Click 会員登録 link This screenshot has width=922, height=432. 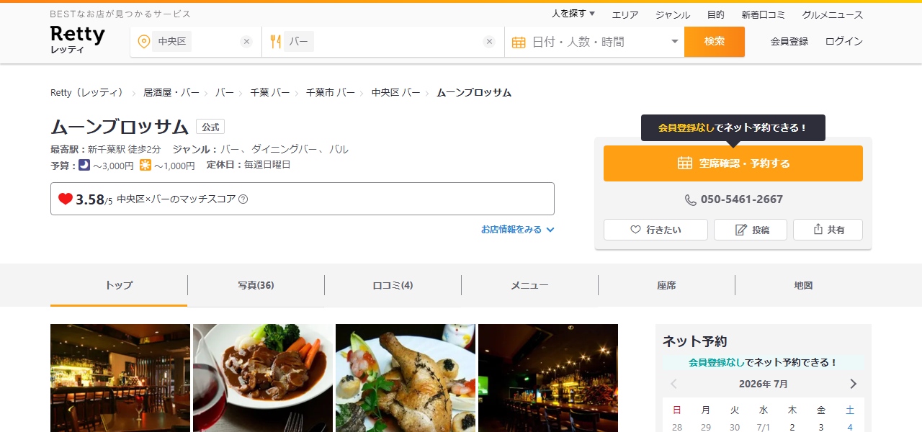[789, 42]
